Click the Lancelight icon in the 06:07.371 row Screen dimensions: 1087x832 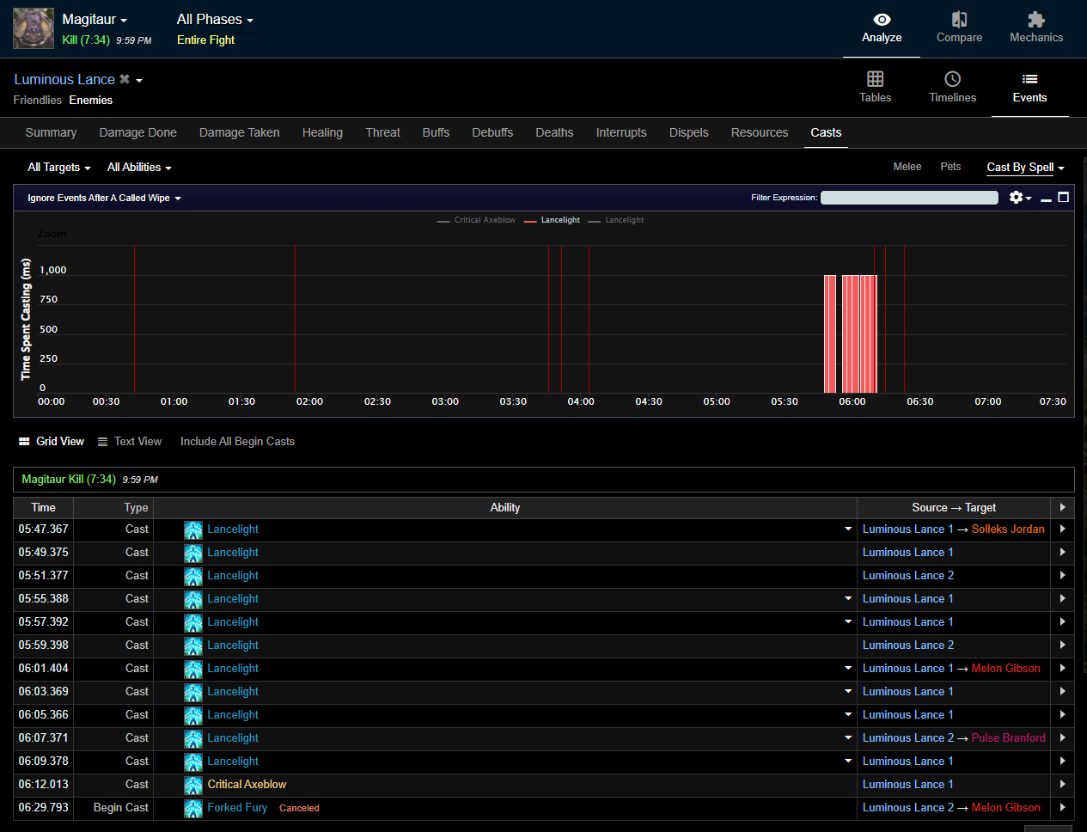193,738
